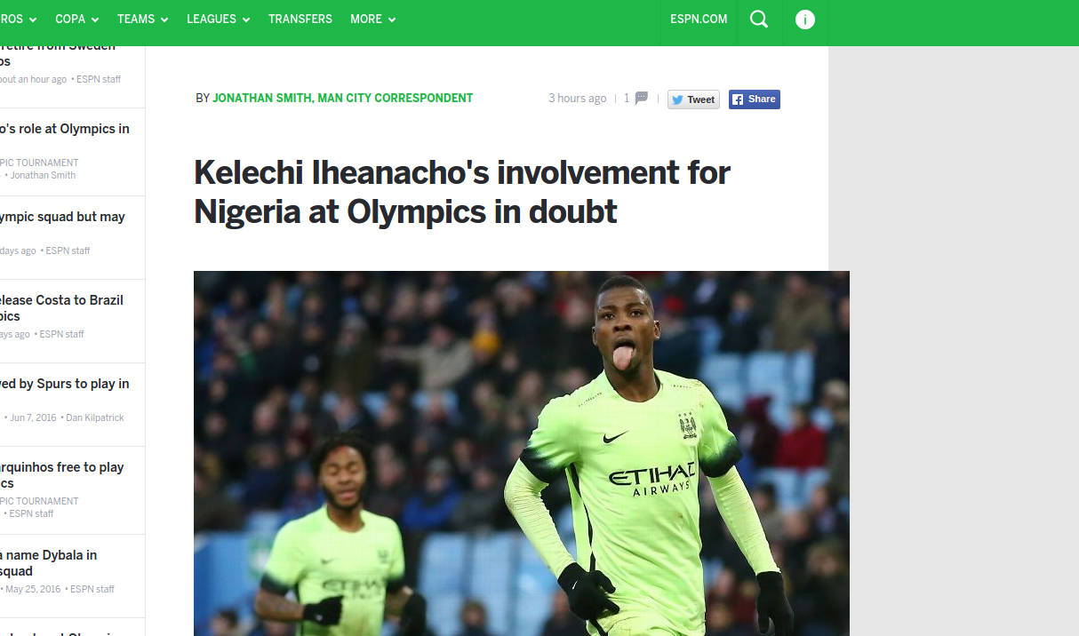Open the LEAGUES dropdown menu
1079x636 pixels.
click(218, 19)
